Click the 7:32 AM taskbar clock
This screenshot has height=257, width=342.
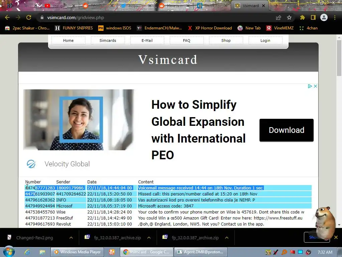click(325, 252)
